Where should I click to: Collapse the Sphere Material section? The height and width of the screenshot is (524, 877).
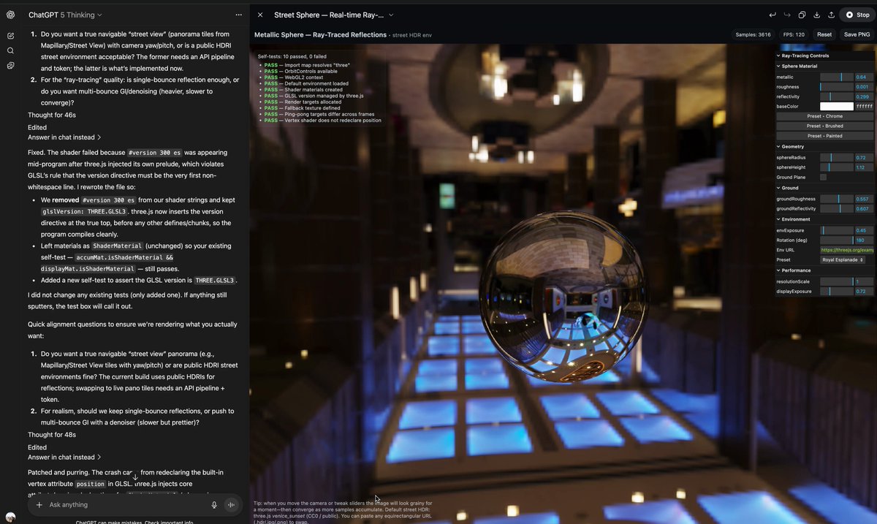click(x=825, y=66)
